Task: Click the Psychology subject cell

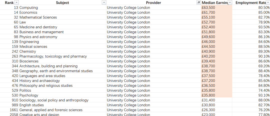Action: point(62,95)
